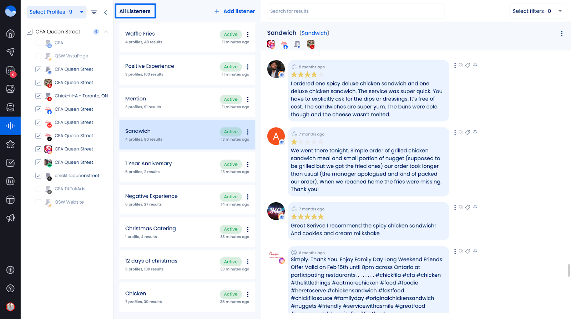
Task: Check the QSW Website checkbox
Action: click(x=38, y=202)
